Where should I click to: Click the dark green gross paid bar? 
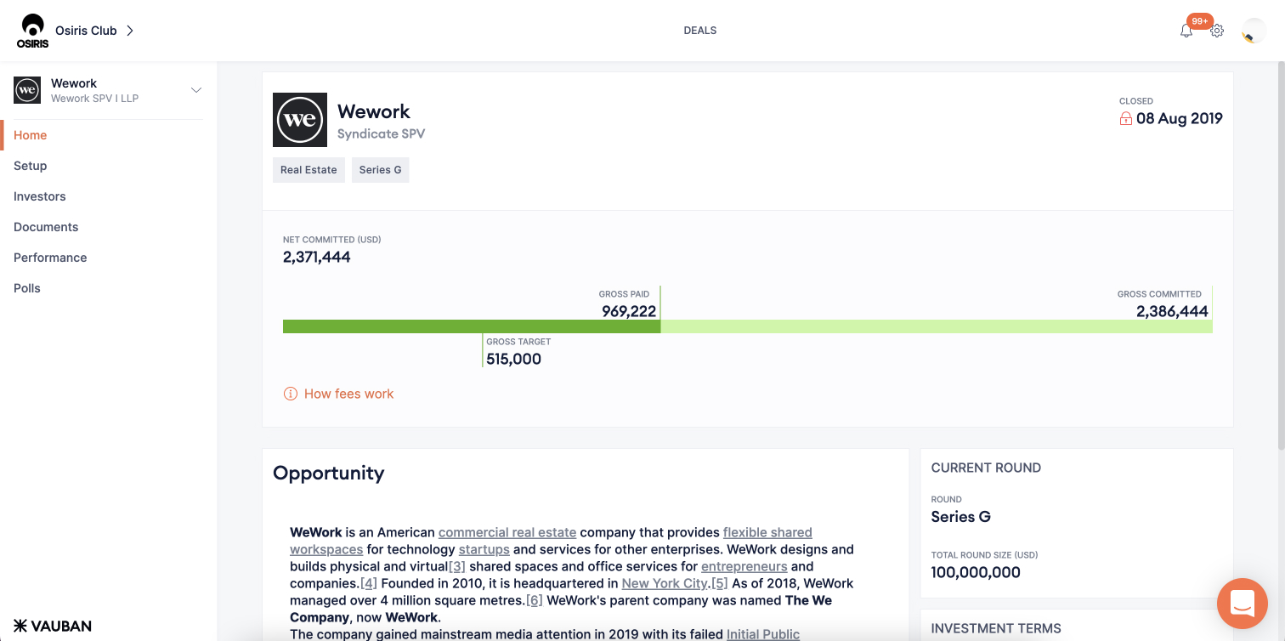pos(471,326)
